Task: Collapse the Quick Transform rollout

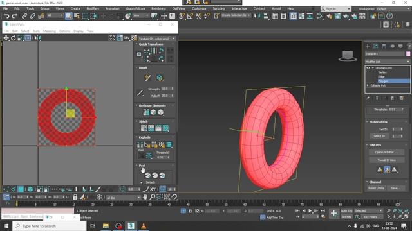Action: coord(136,44)
